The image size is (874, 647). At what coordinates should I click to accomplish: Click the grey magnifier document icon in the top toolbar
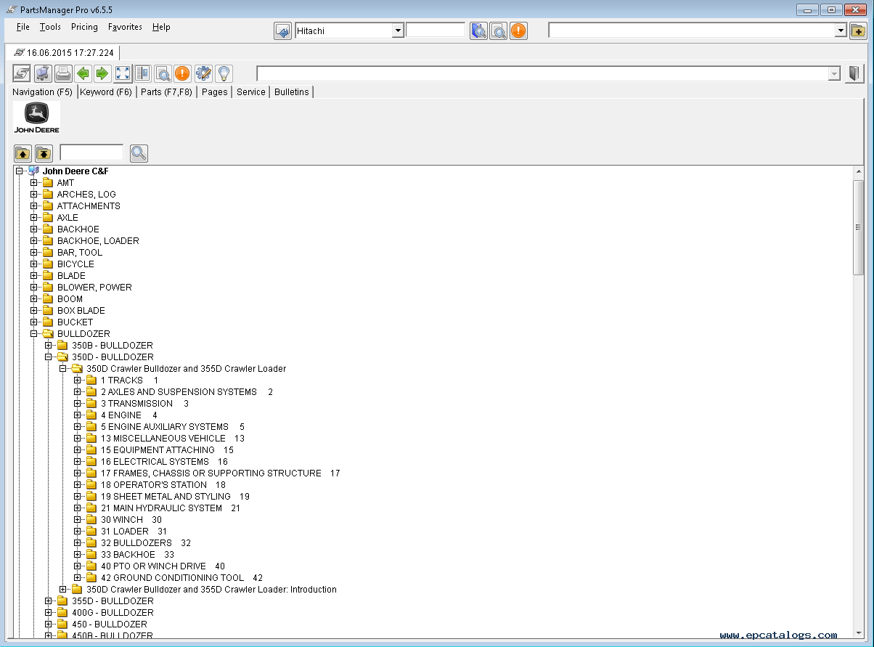pyautogui.click(x=498, y=31)
